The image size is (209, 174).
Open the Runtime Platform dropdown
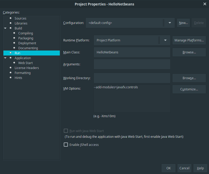pyautogui.click(x=165, y=40)
